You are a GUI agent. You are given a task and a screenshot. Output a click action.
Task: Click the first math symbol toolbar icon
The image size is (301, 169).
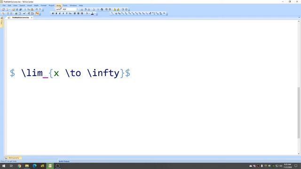click(x=112, y=14)
